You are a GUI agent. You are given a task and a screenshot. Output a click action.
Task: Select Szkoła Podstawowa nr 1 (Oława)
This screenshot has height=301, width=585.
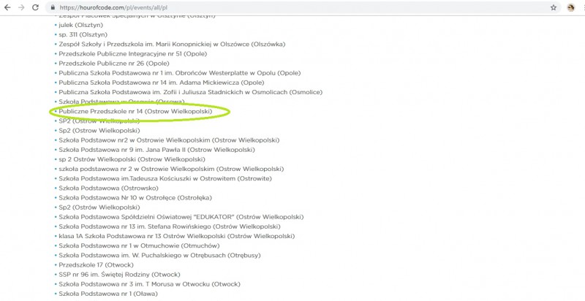tap(108, 294)
